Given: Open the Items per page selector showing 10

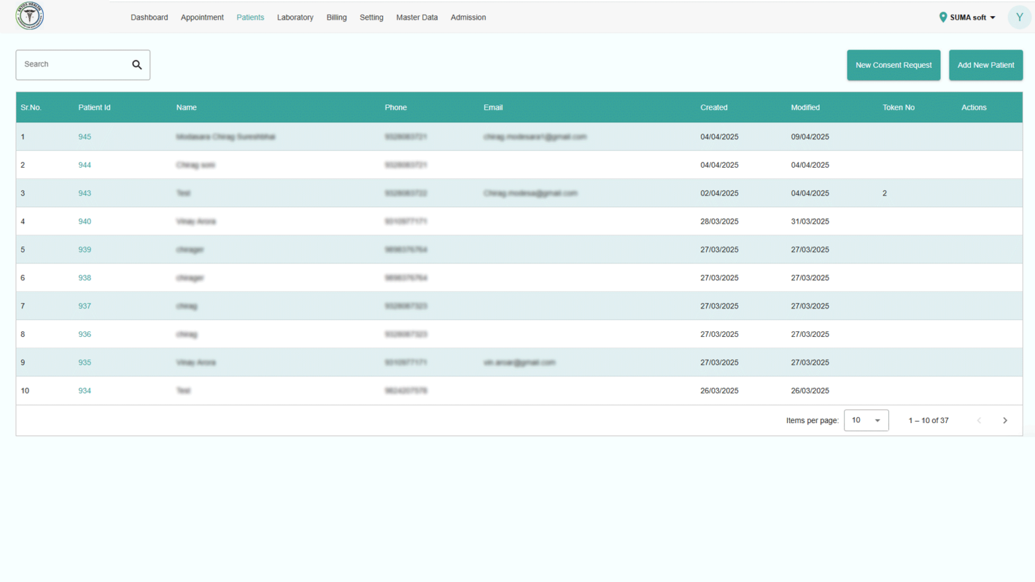Looking at the screenshot, I should 866,420.
